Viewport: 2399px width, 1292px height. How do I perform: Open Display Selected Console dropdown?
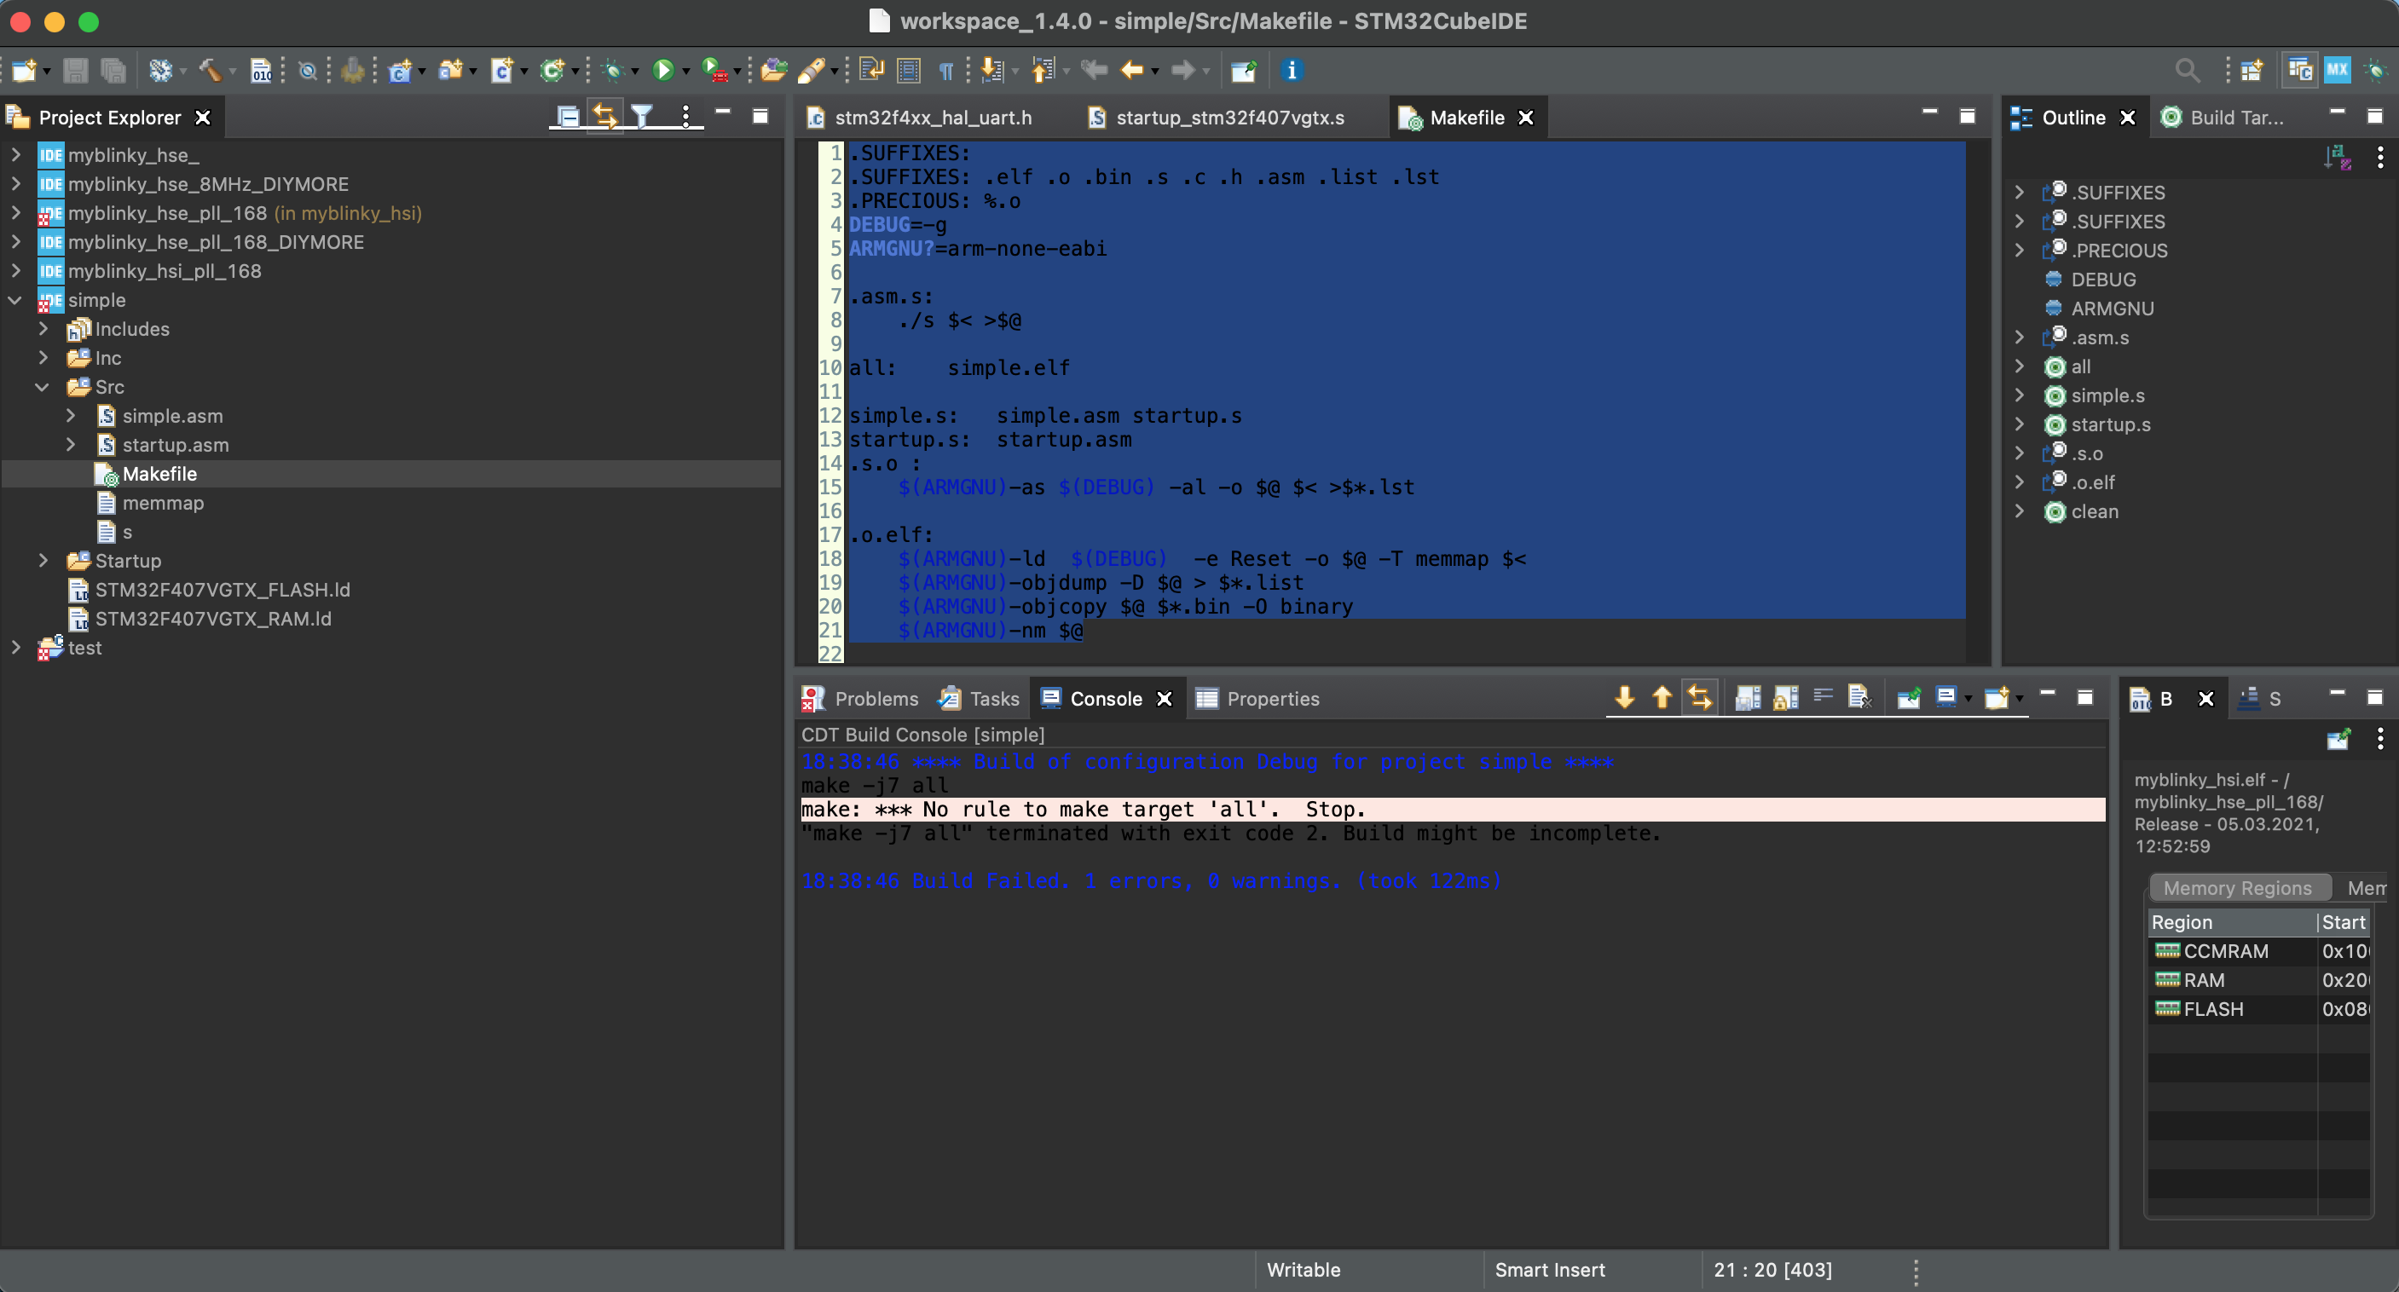[x=1968, y=698]
